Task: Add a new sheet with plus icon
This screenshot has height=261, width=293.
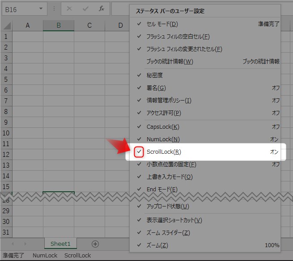Action: click(95, 244)
